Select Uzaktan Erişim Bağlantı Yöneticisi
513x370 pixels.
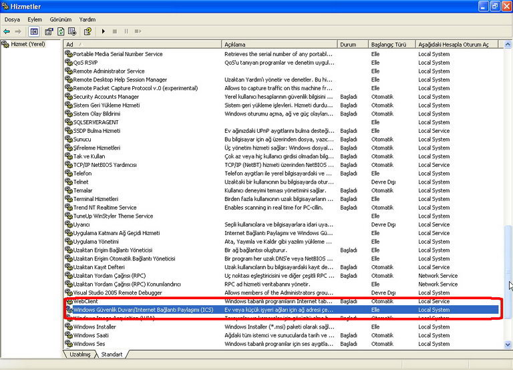(112, 250)
